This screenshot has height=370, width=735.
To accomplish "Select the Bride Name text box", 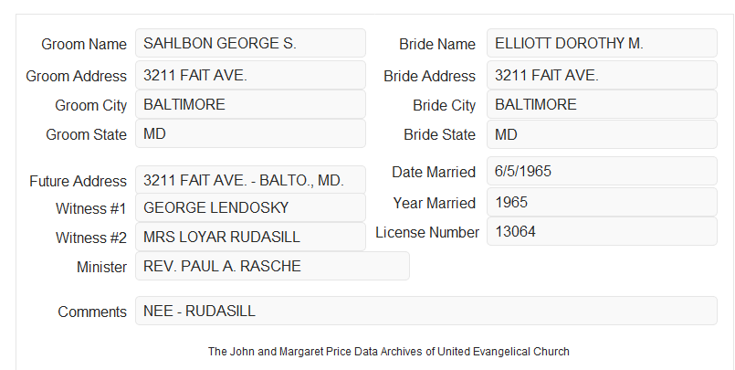I will tap(602, 43).
